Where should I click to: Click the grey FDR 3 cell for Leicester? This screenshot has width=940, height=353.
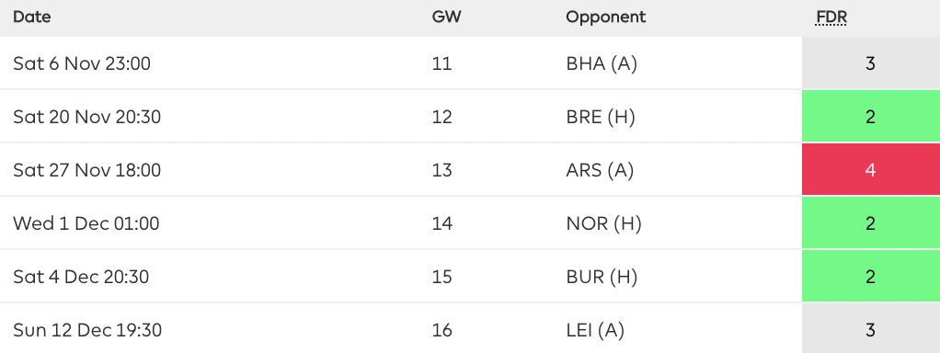pyautogui.click(x=871, y=329)
